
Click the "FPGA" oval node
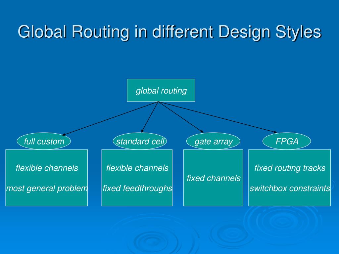(287, 141)
